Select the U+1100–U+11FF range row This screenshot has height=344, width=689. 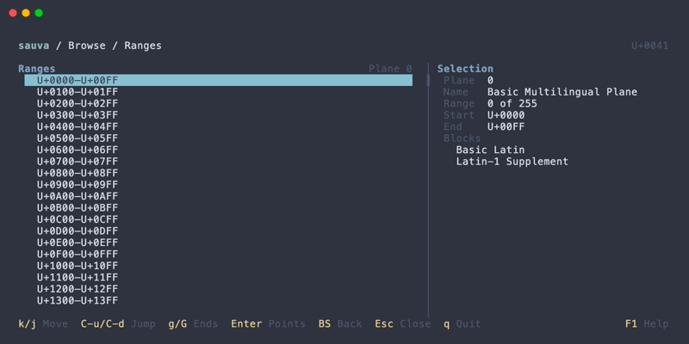click(219, 277)
